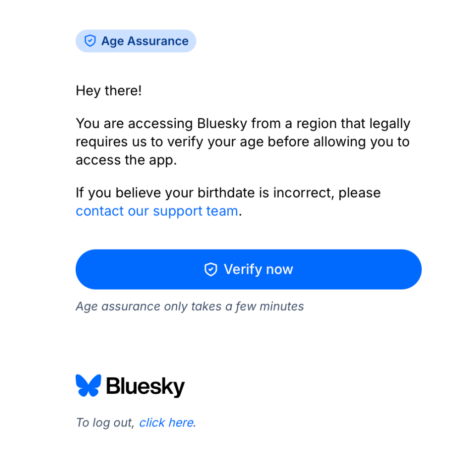Click the access the app. text line

(126, 160)
